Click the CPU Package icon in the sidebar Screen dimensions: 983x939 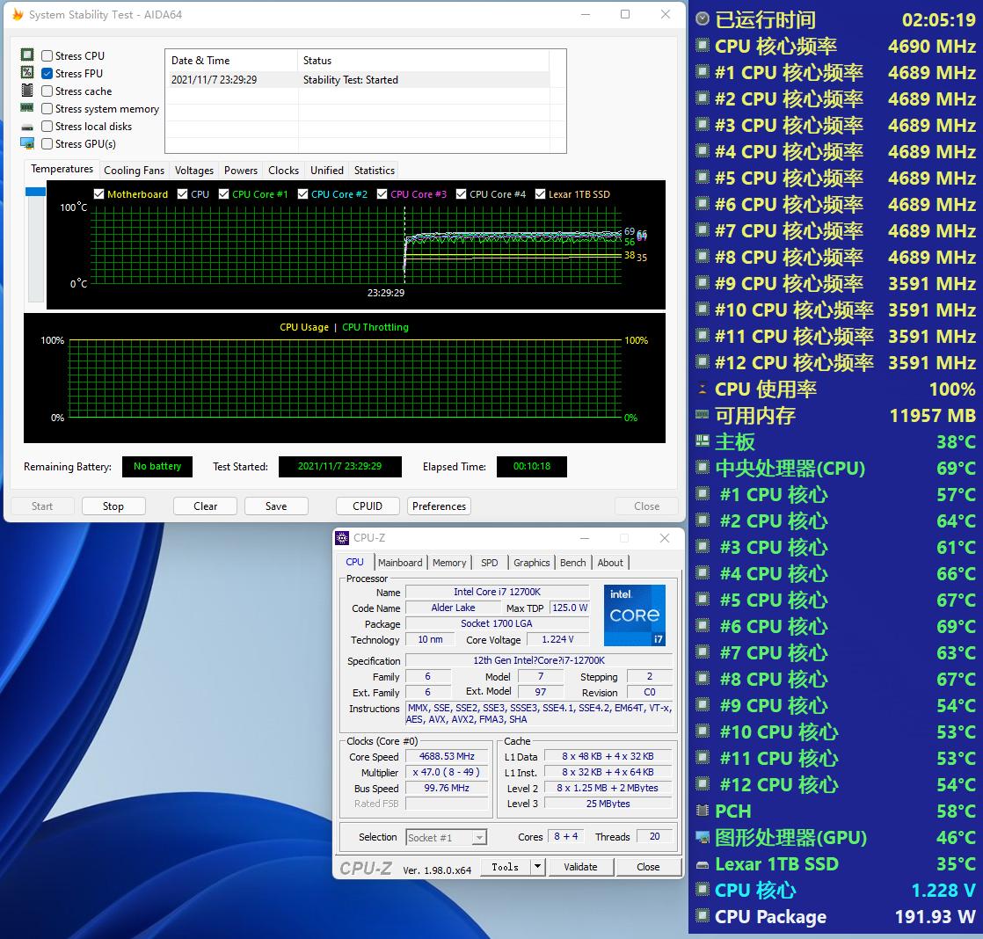pos(701,917)
